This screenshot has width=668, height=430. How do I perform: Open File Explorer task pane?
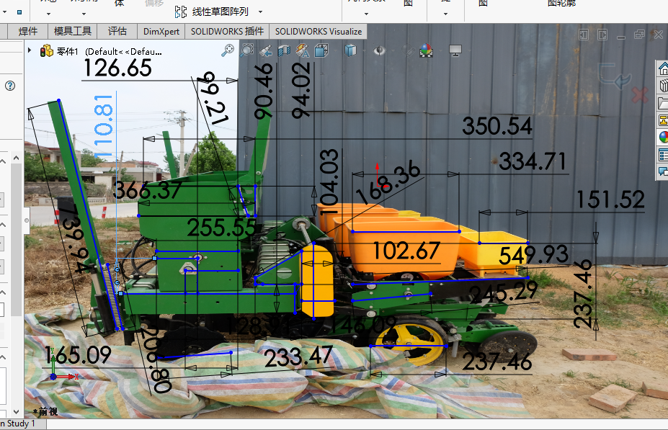point(663,104)
